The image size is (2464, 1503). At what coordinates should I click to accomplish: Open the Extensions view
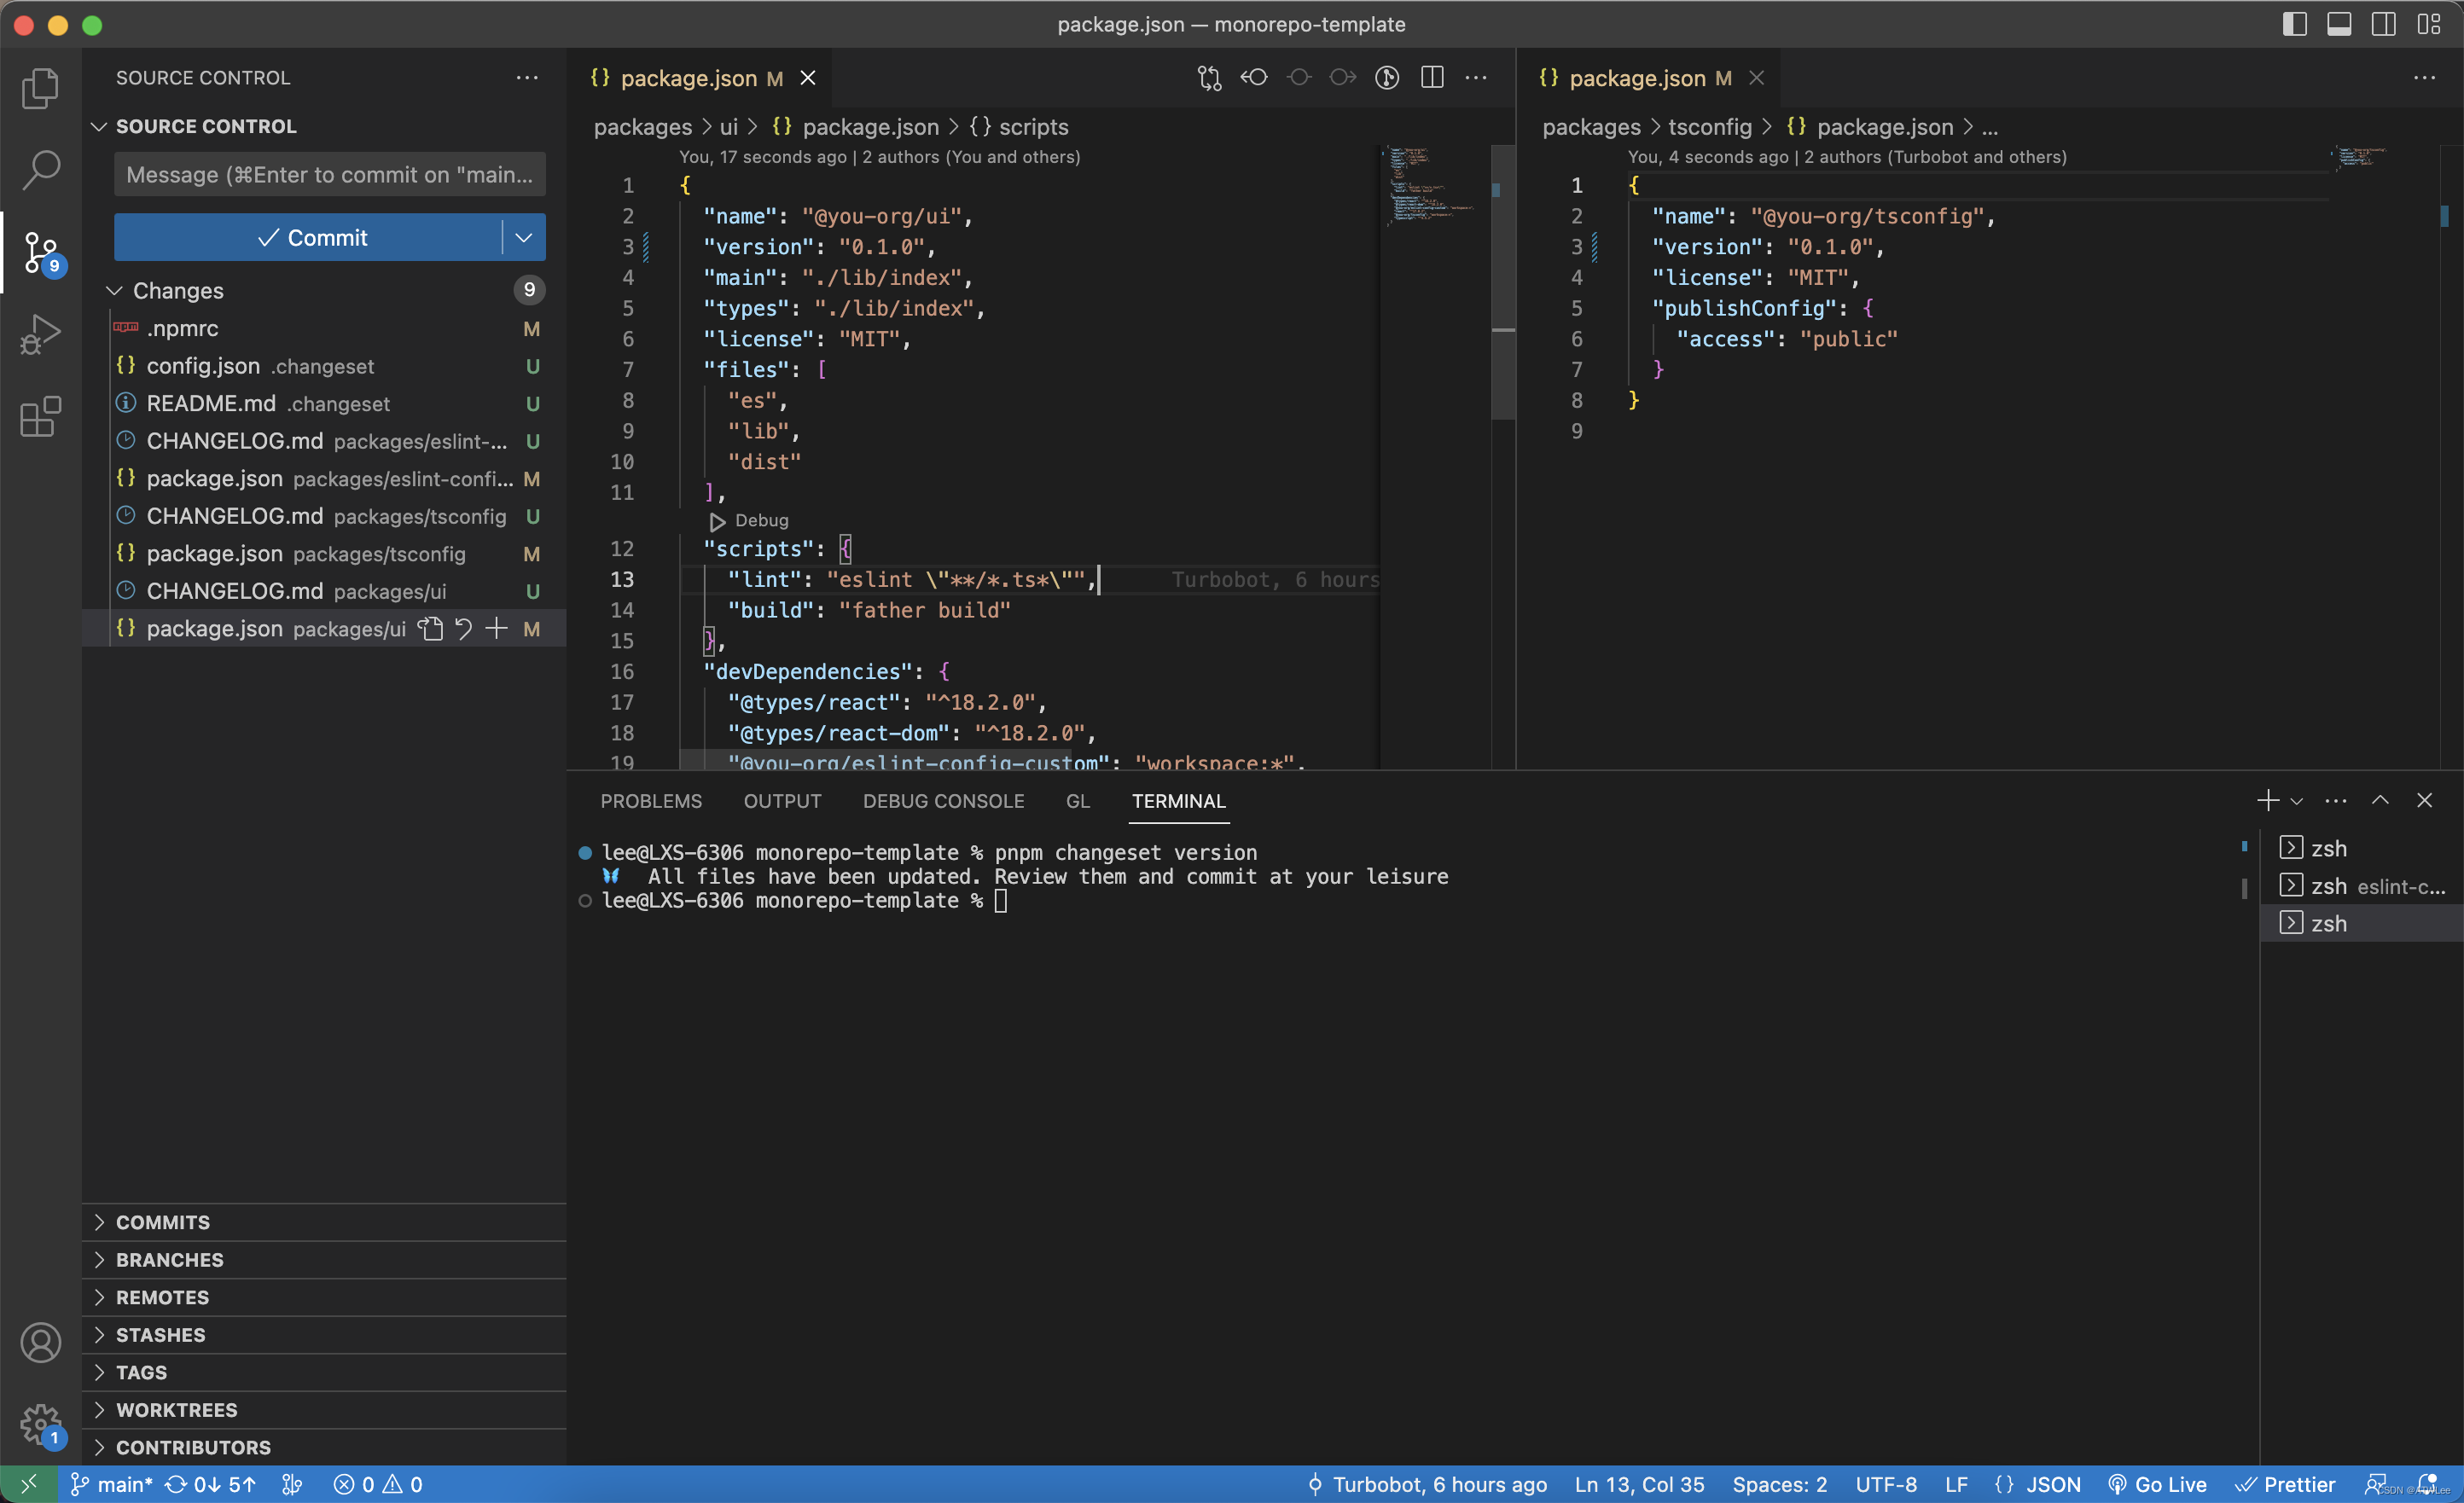[40, 416]
